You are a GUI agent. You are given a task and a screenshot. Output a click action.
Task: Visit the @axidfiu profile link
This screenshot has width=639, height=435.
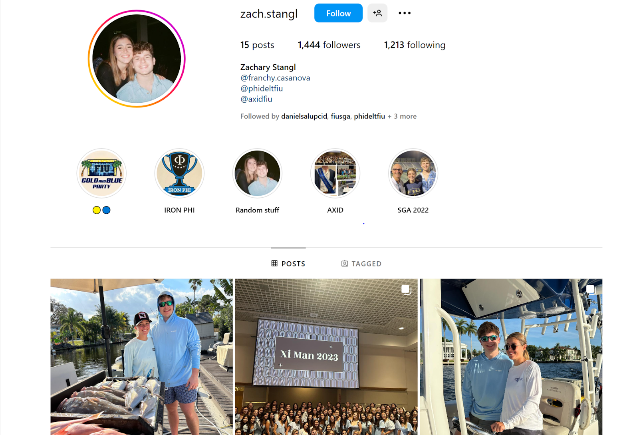tap(256, 99)
